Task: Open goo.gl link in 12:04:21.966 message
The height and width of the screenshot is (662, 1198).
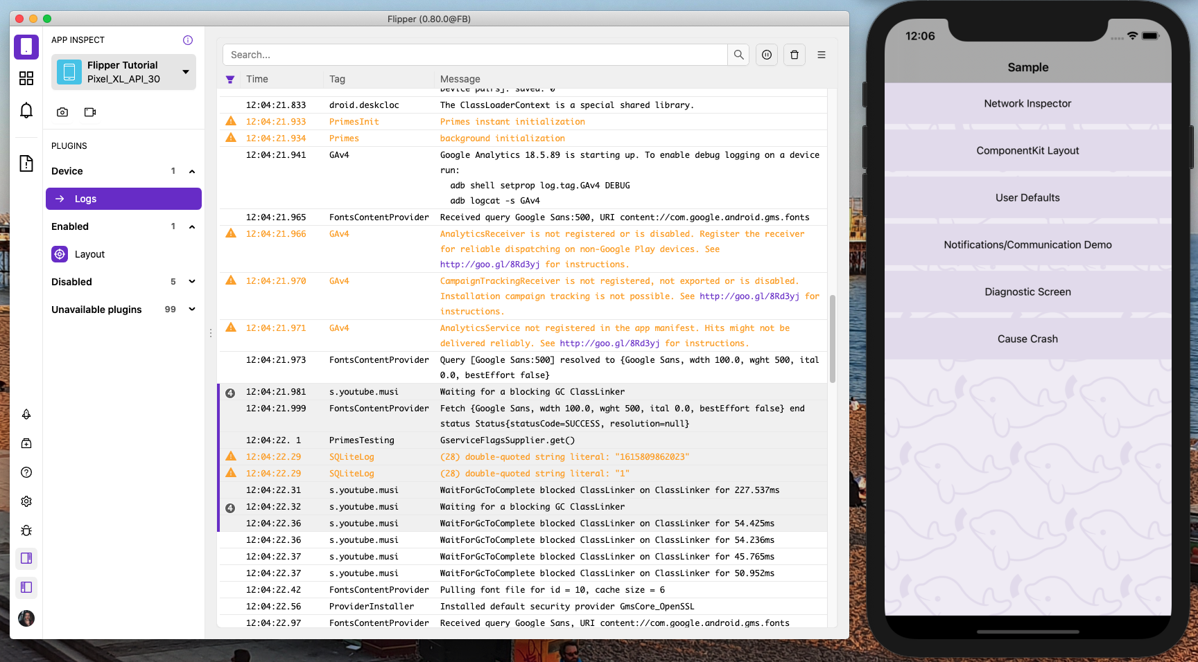Action: [489, 265]
